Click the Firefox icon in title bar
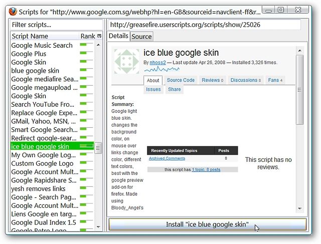Screen dimensions: 321x244 point(13,12)
